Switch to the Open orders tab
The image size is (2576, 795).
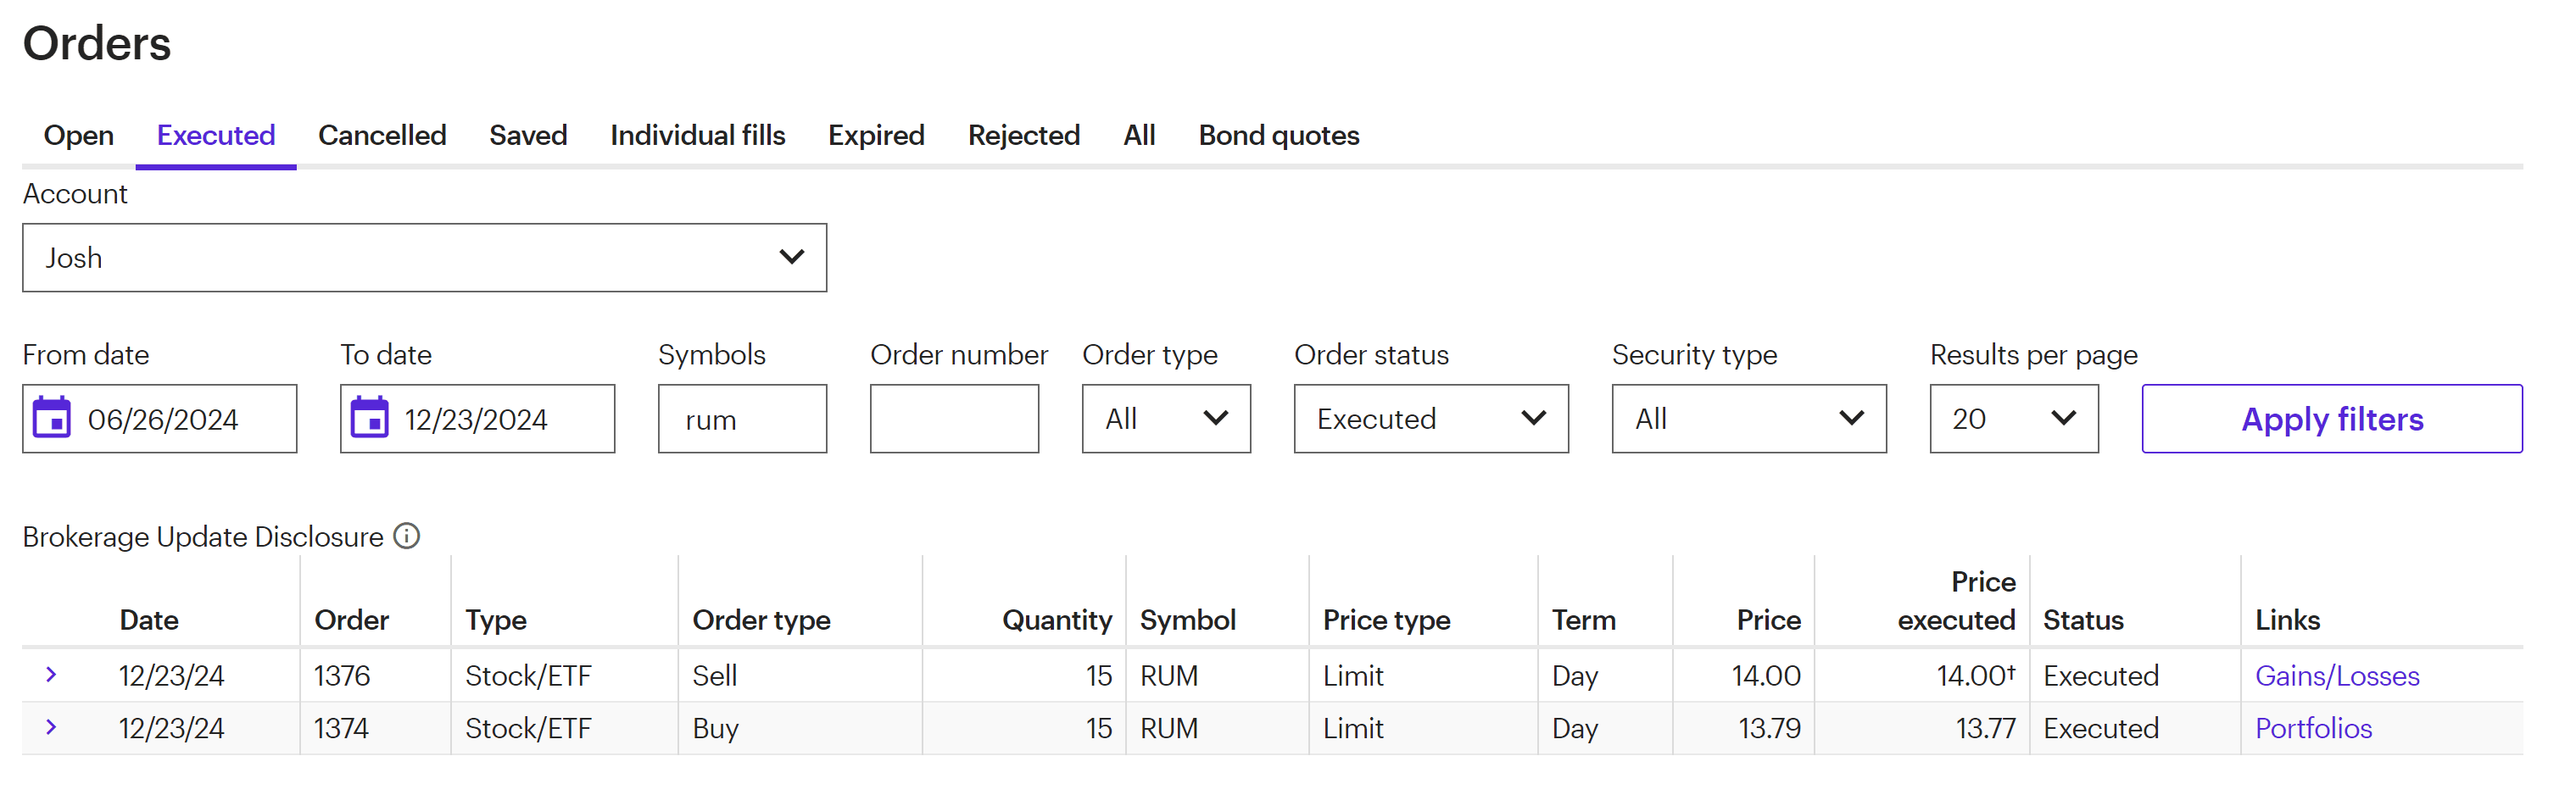coord(79,135)
